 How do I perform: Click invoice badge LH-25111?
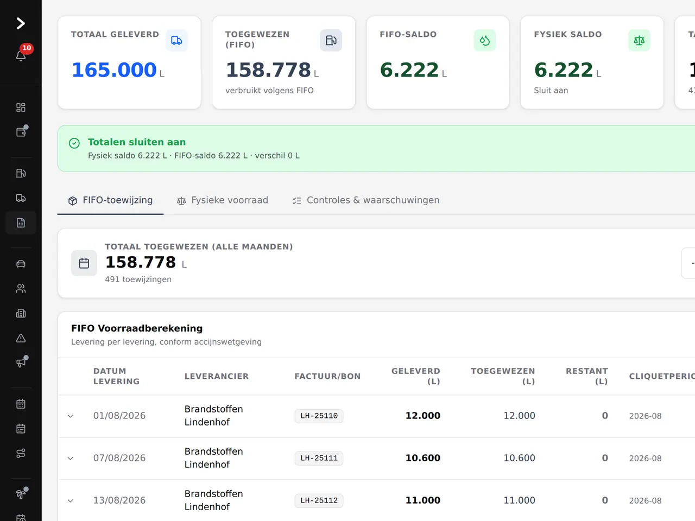(319, 458)
